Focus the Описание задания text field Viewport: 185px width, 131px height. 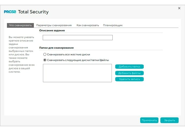77,37
